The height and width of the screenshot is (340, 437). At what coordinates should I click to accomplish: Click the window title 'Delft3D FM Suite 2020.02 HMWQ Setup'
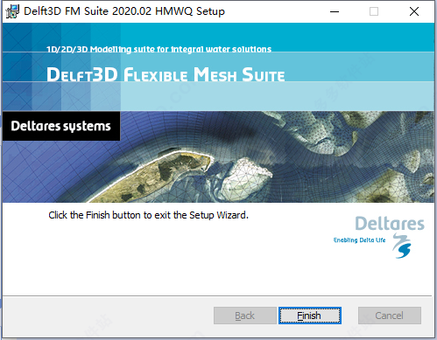click(124, 11)
